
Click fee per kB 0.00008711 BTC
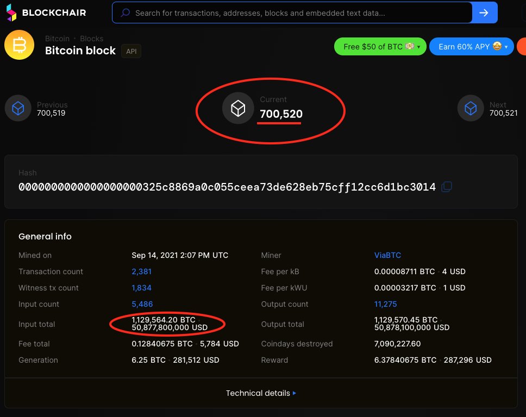[405, 271]
